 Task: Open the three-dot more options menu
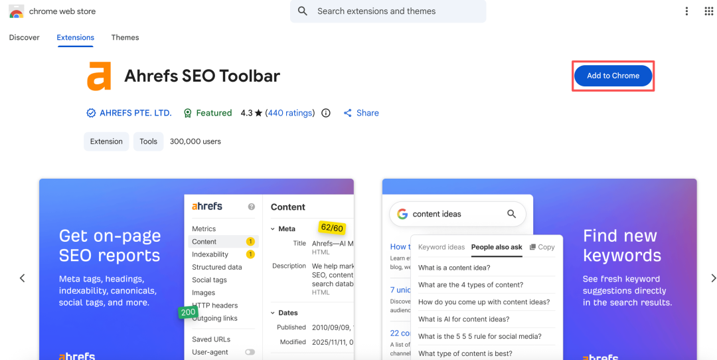(x=686, y=11)
